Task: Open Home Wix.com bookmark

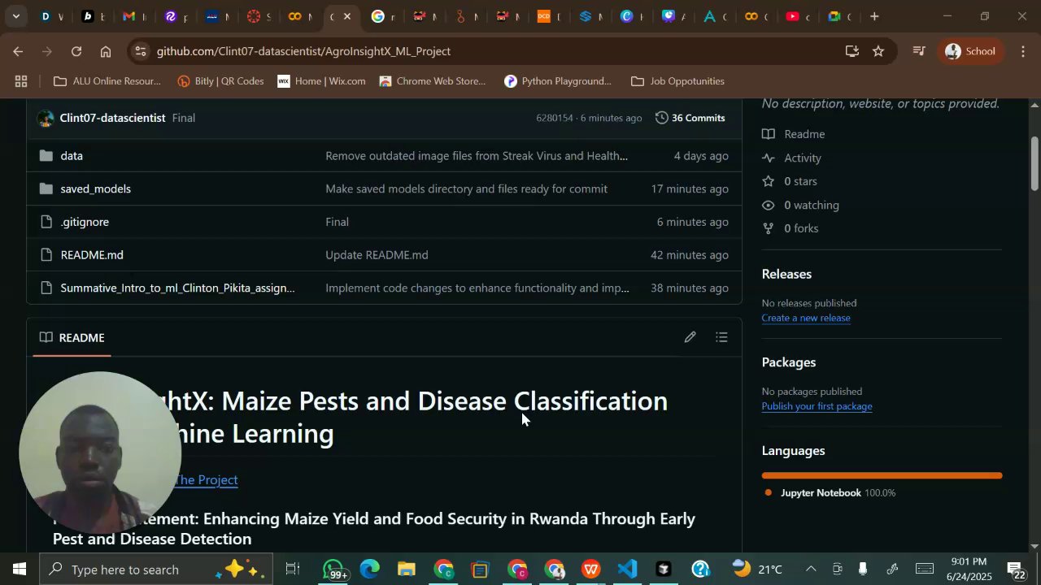Action: tap(321, 81)
